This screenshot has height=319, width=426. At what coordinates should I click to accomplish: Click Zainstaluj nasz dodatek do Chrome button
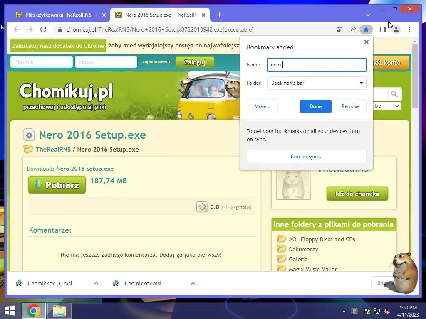click(58, 46)
